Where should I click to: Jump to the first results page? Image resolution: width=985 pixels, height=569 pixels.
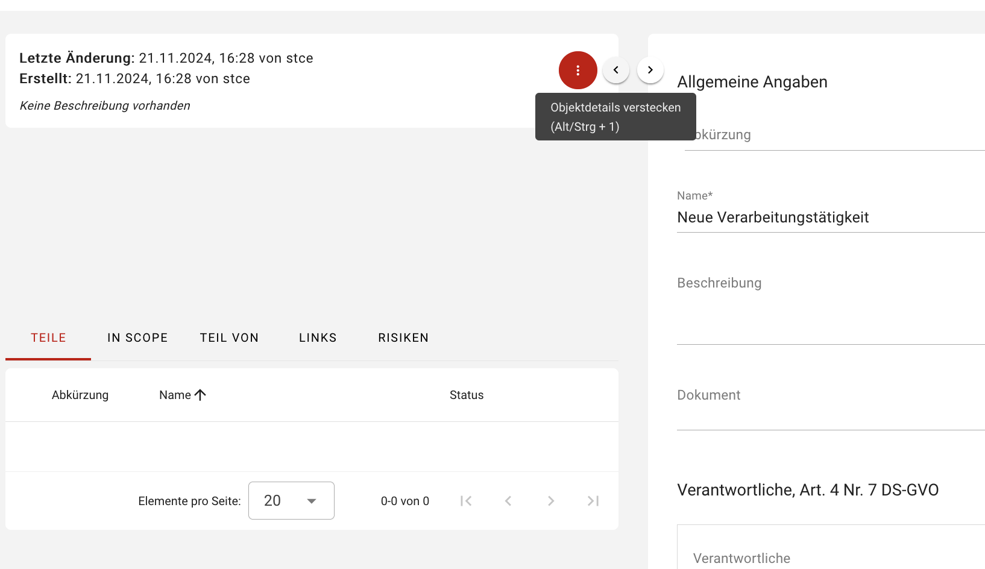(465, 500)
